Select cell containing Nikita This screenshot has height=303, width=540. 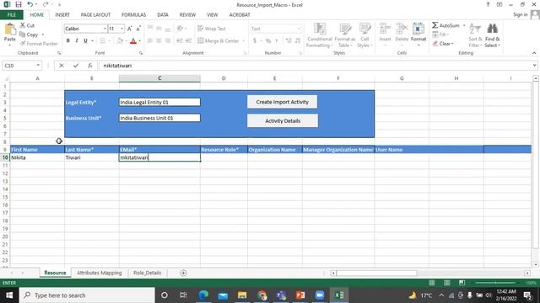[37, 157]
